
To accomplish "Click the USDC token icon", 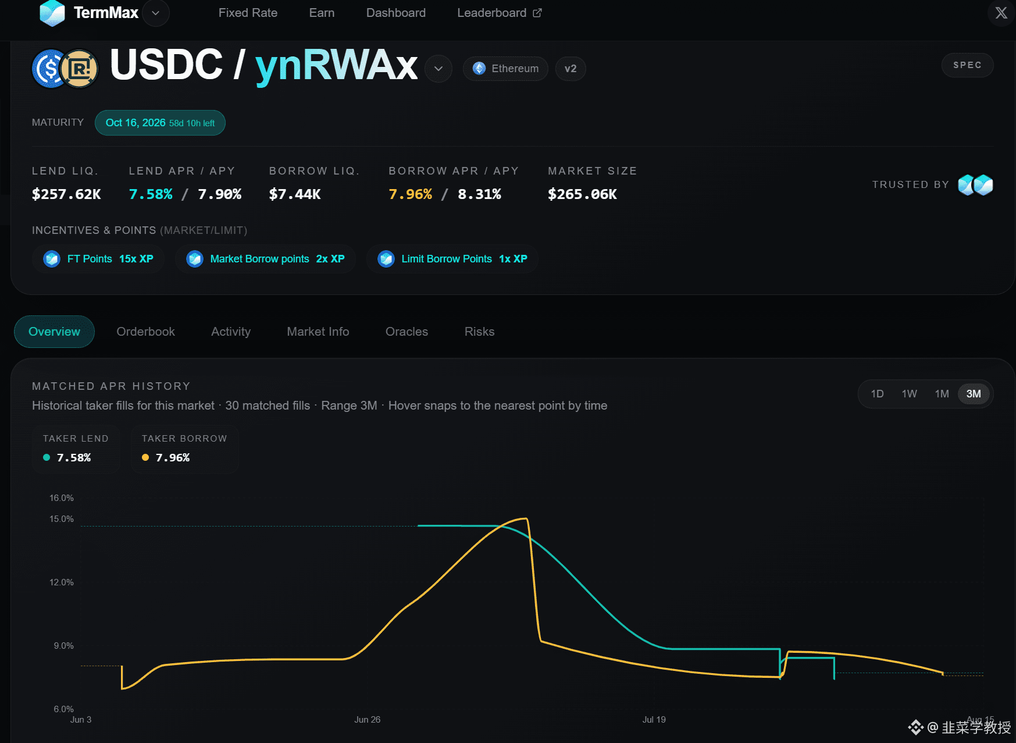I will click(x=50, y=69).
